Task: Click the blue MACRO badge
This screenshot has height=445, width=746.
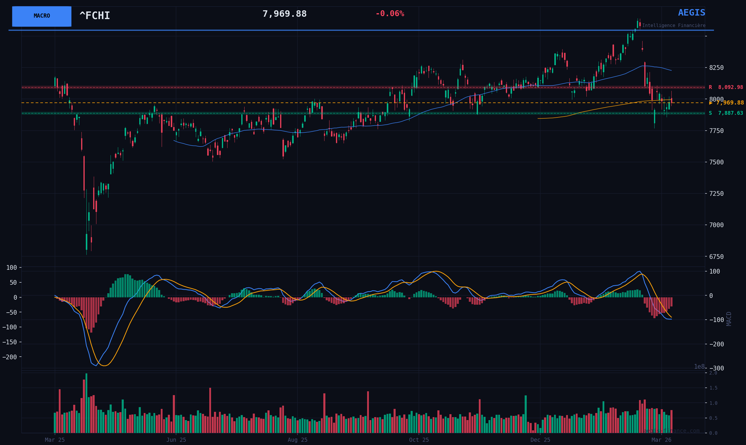Action: point(42,16)
